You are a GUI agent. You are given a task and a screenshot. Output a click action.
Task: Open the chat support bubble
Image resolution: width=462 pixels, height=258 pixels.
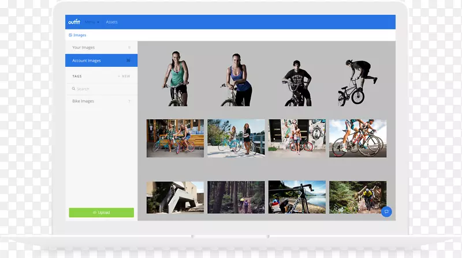(x=386, y=212)
